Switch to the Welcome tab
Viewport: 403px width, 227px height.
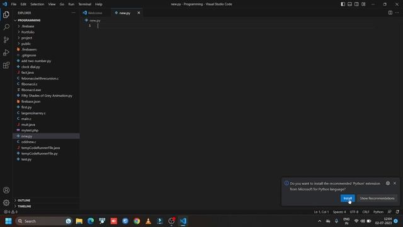pyautogui.click(x=95, y=13)
